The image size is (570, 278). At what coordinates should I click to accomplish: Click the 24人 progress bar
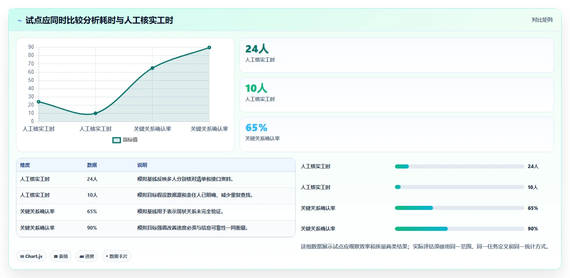click(x=459, y=166)
